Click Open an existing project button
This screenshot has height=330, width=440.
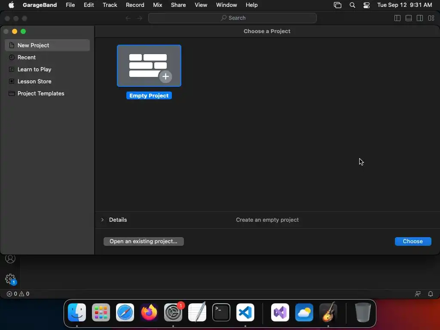pos(144,241)
